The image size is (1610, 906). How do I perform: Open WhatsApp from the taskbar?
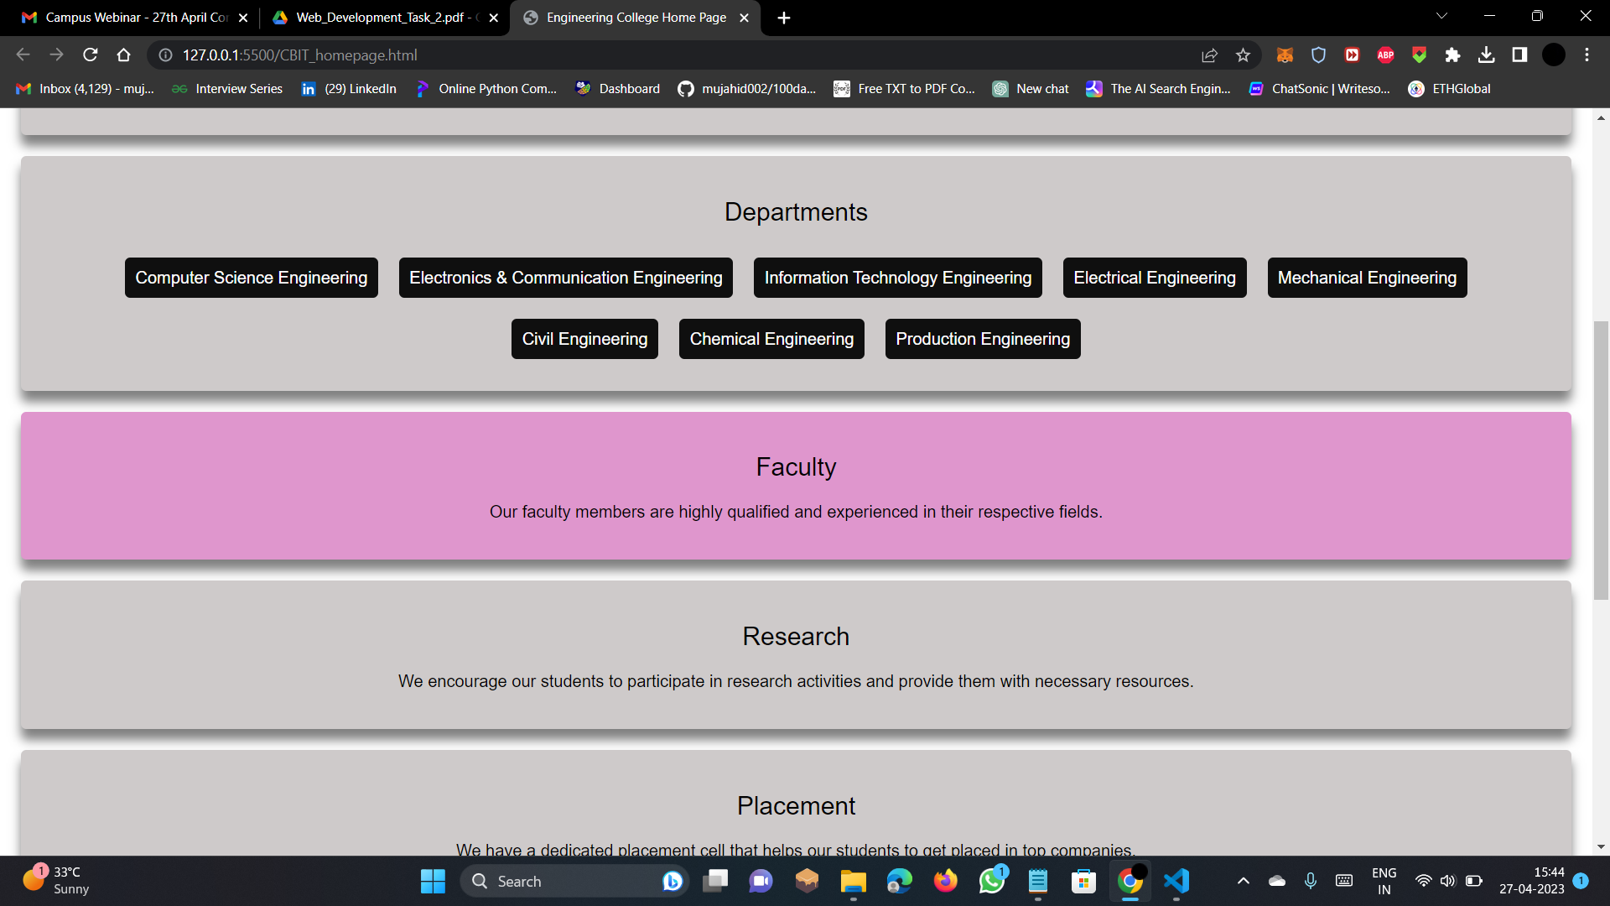(x=991, y=882)
